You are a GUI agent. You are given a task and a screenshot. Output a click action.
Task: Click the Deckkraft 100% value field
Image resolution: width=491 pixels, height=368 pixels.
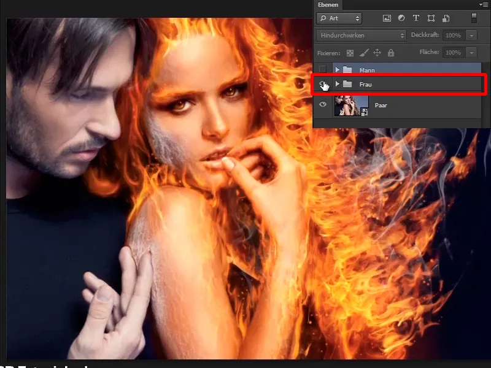coord(454,36)
